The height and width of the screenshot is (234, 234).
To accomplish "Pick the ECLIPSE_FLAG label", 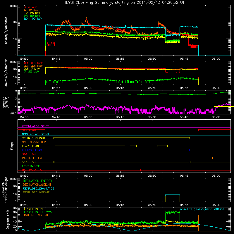I will coord(32,150).
